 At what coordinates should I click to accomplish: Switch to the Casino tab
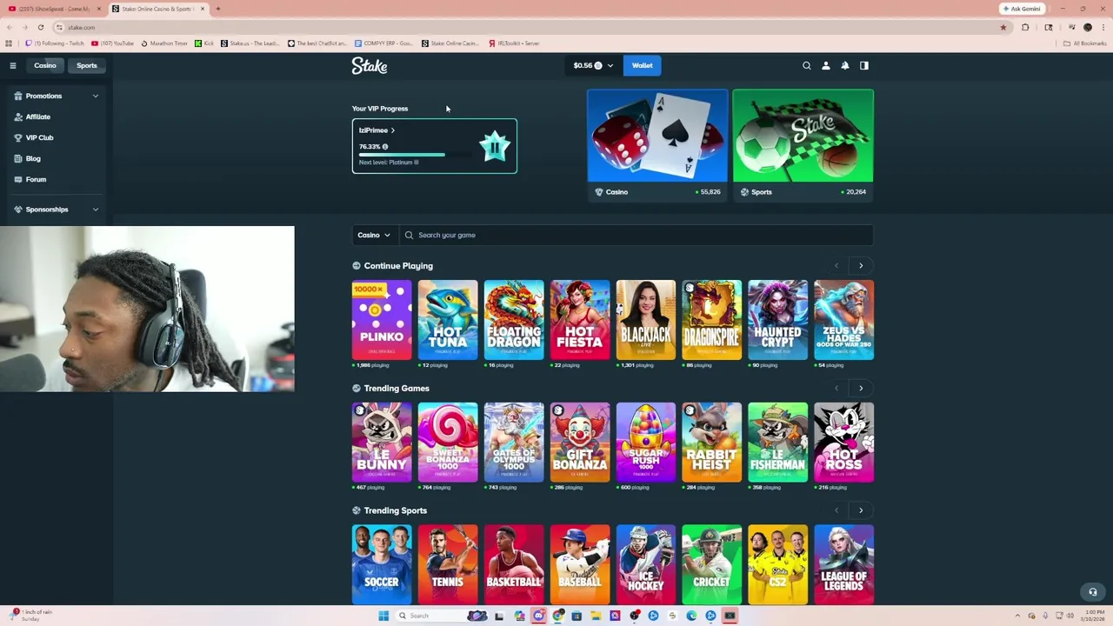45,65
